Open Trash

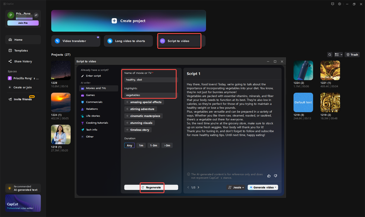(352, 55)
